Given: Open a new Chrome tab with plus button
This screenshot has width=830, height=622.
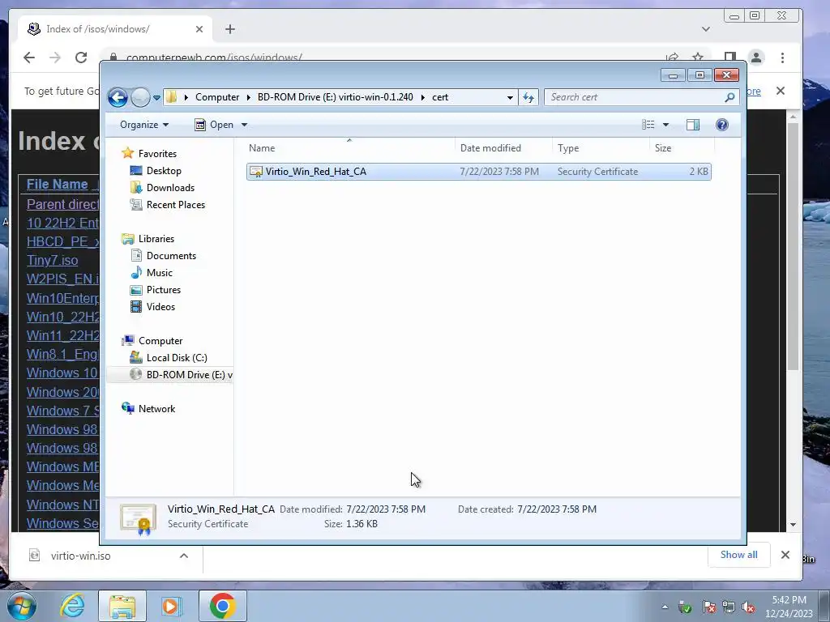Looking at the screenshot, I should 229,29.
